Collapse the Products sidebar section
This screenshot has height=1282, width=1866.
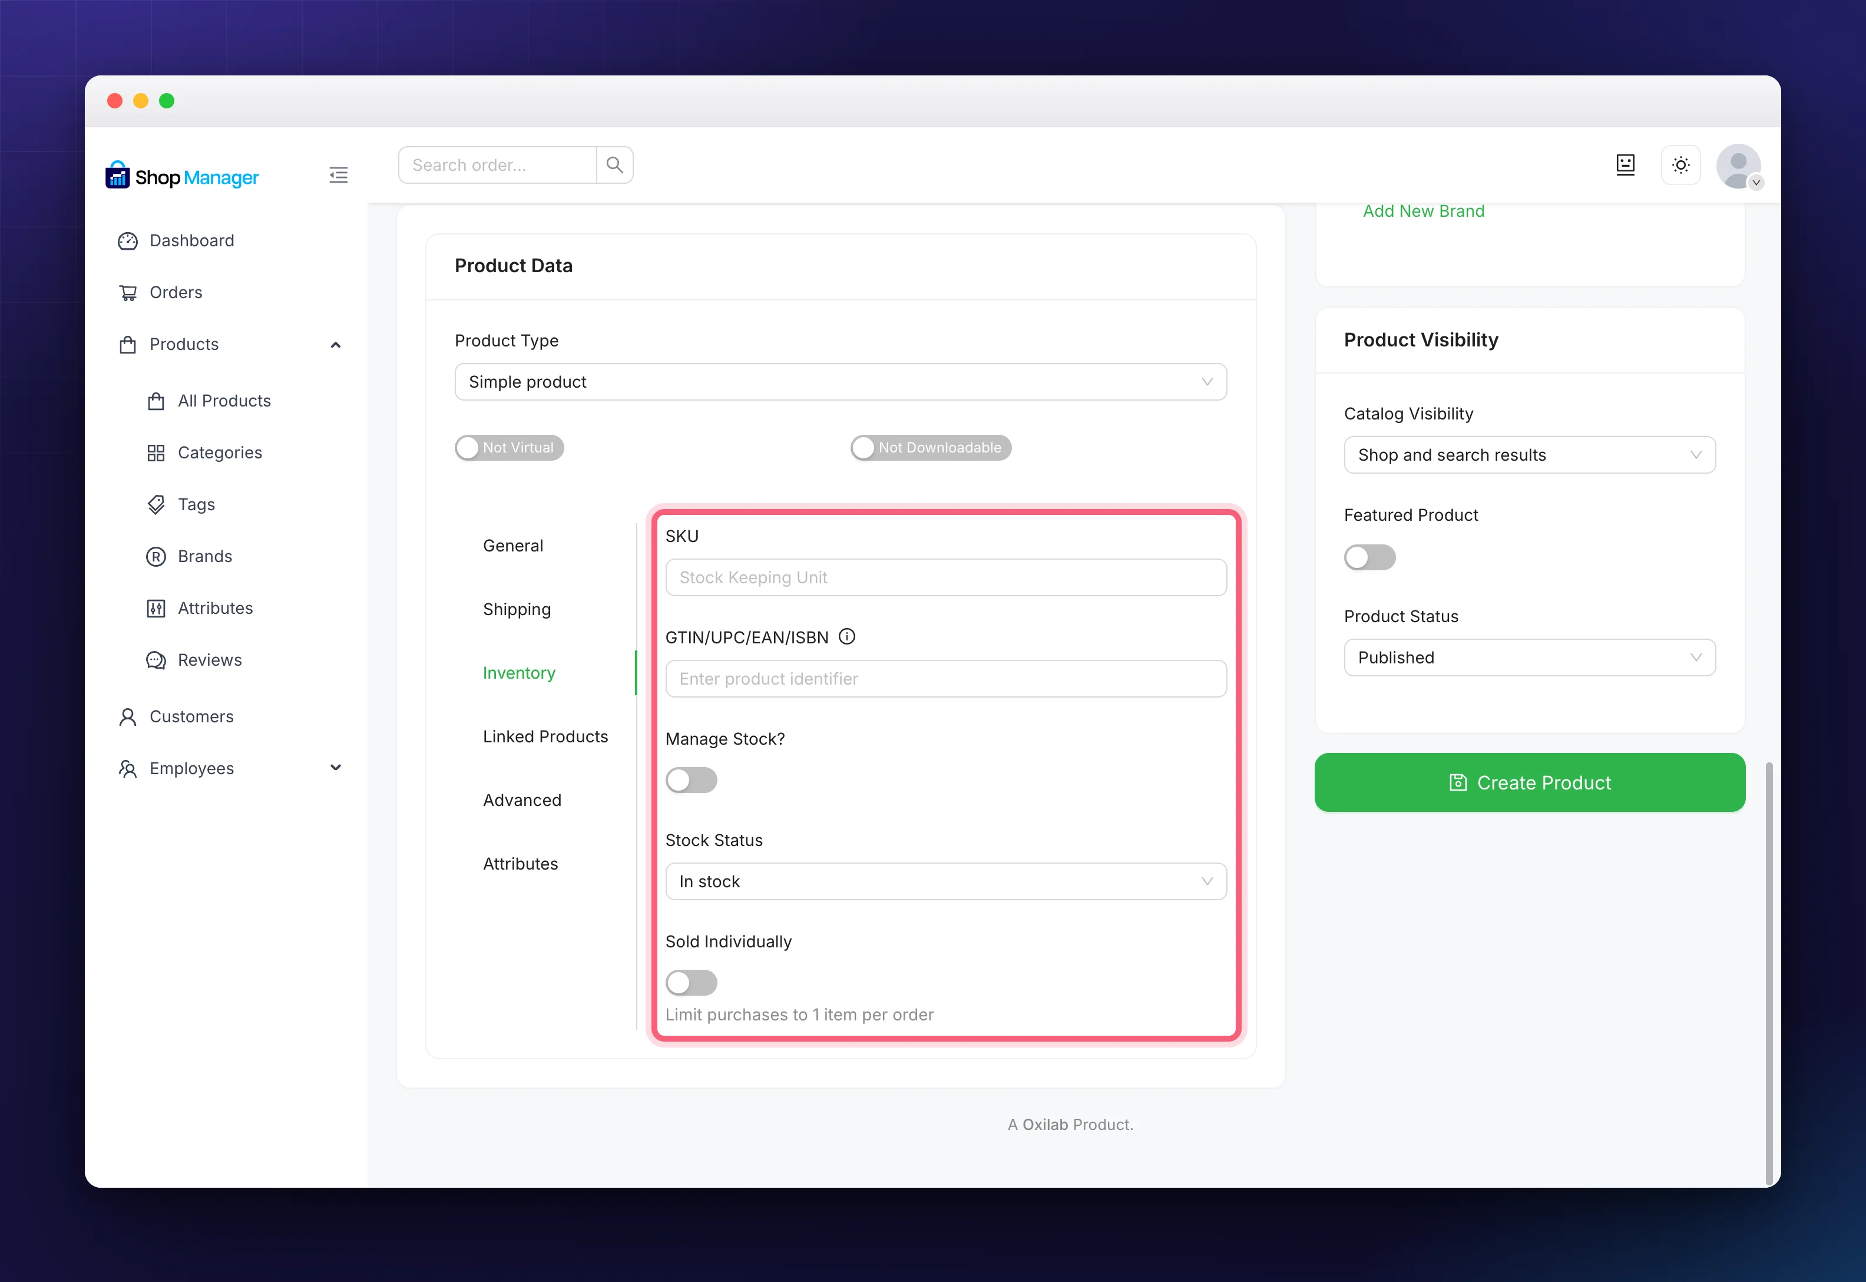[336, 345]
